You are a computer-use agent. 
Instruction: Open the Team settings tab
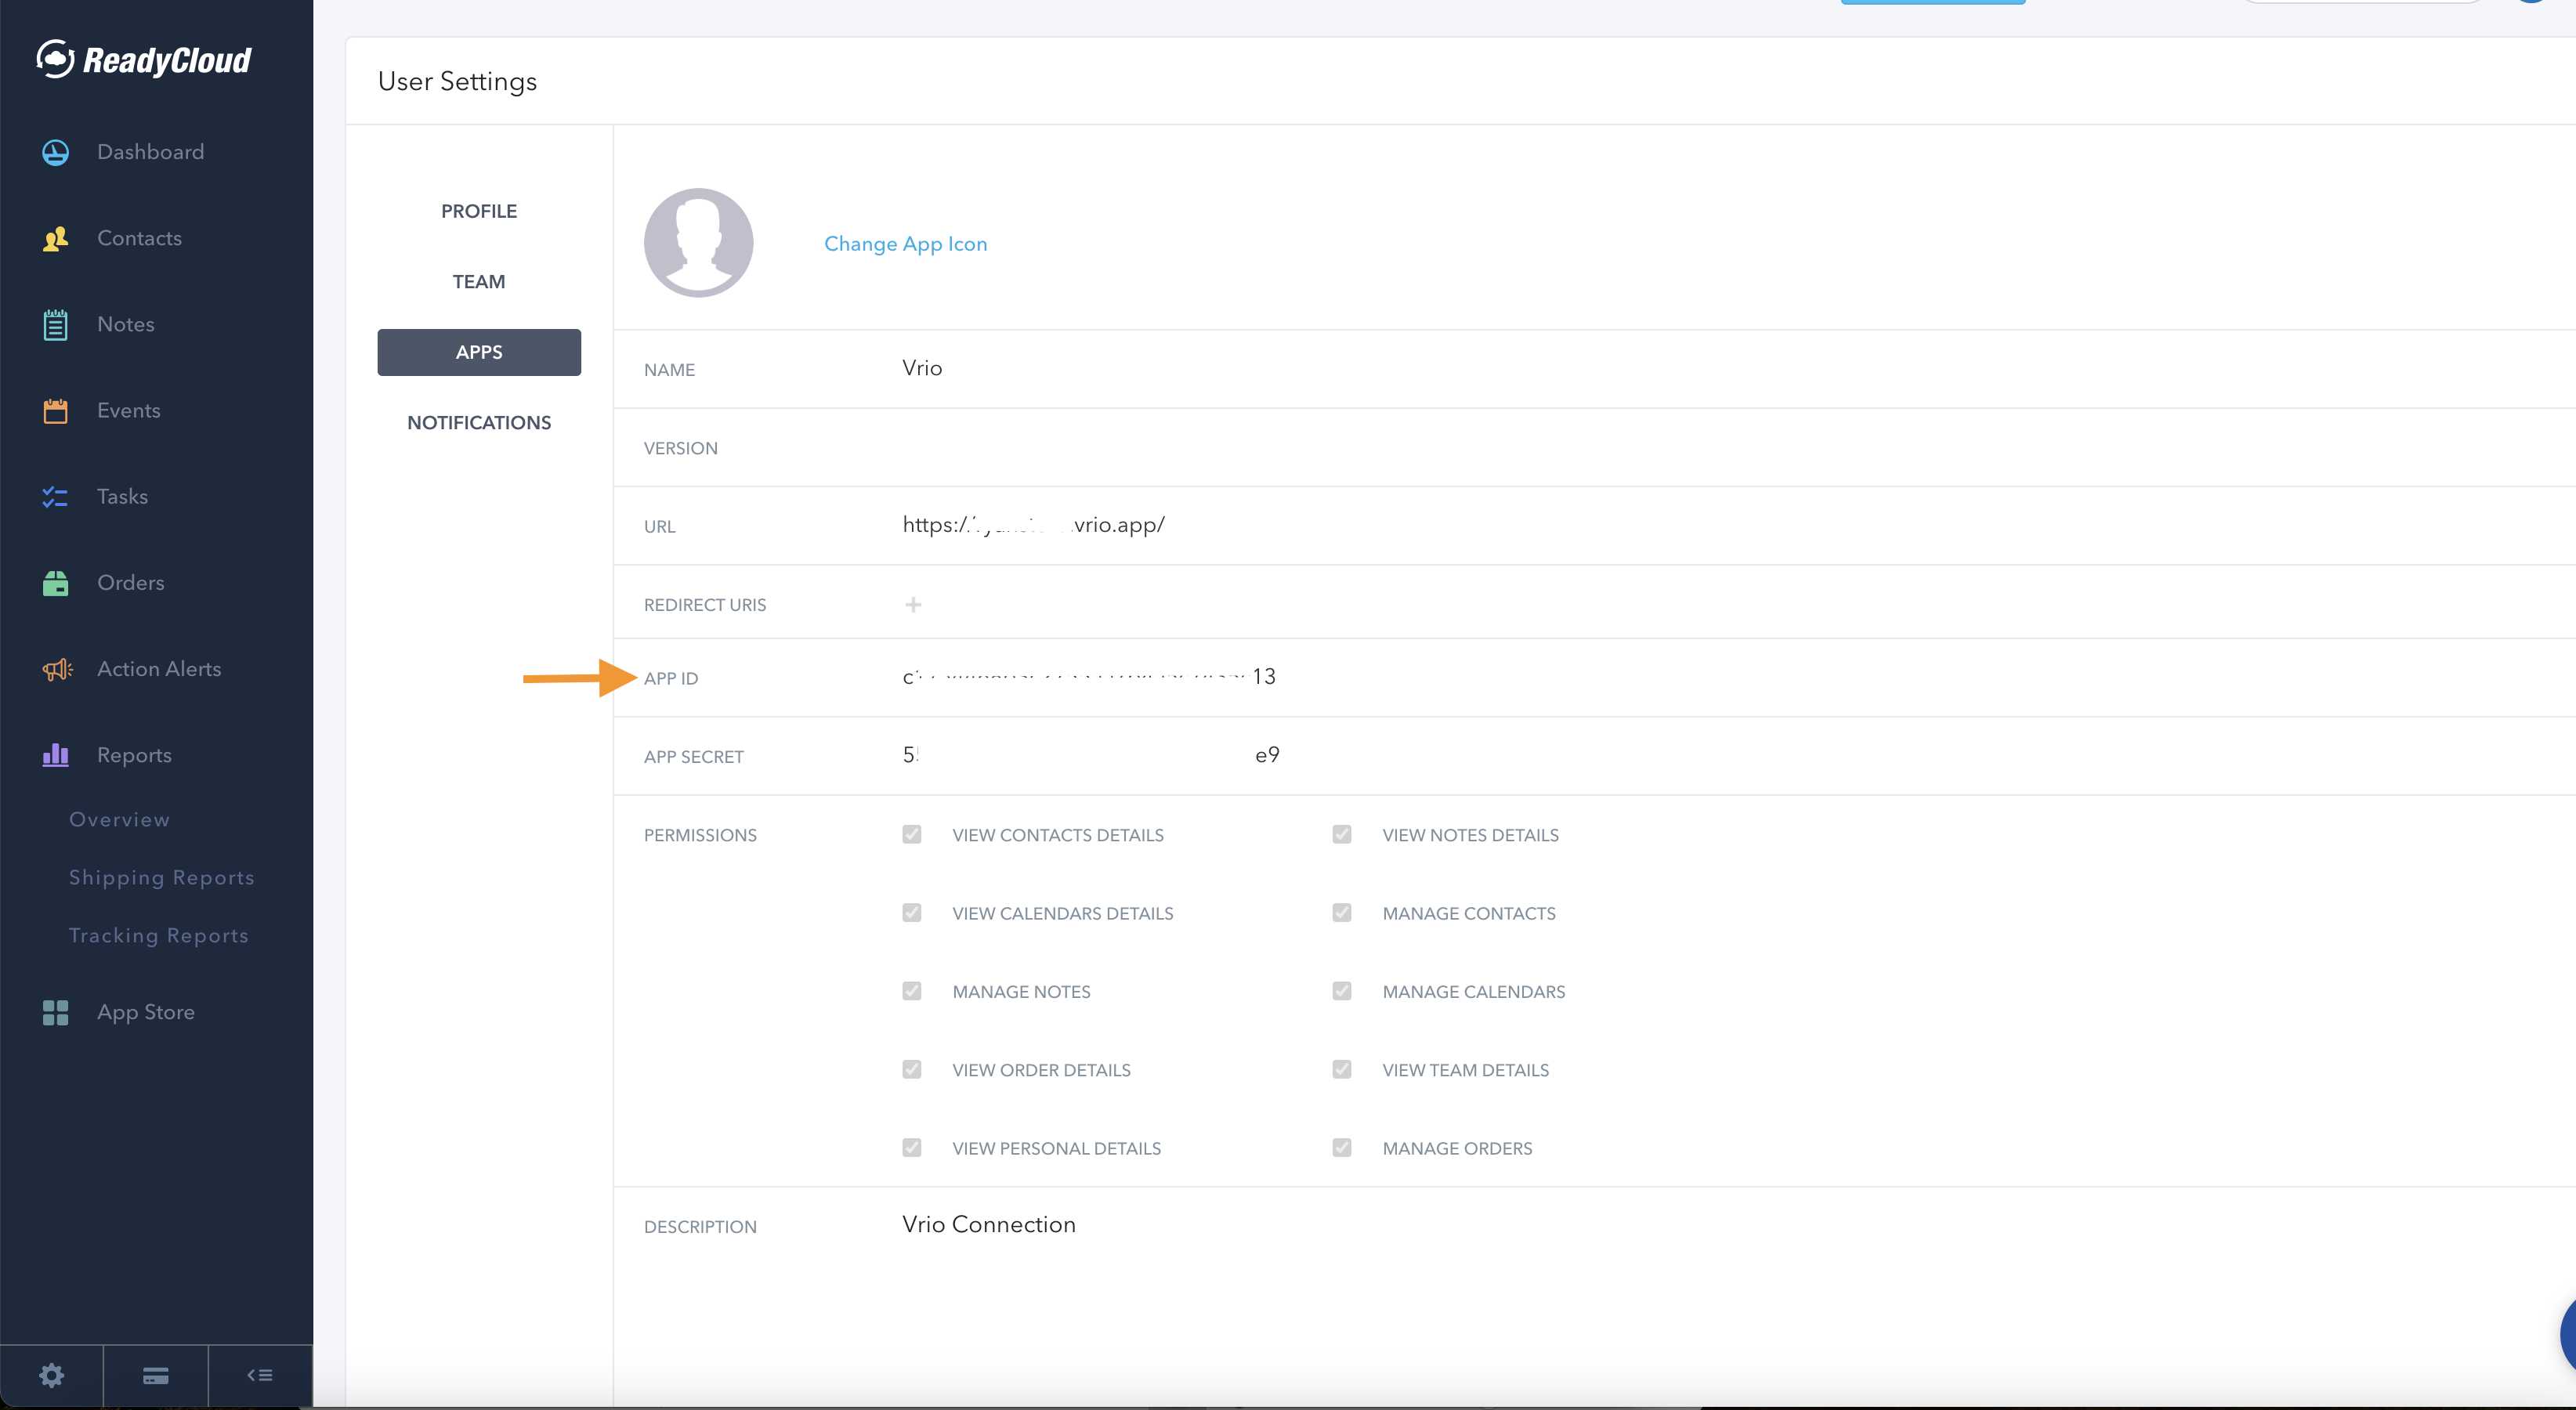pyautogui.click(x=479, y=282)
